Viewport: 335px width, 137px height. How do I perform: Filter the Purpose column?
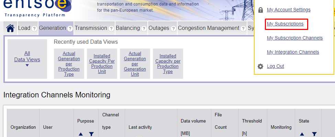coord(91,134)
